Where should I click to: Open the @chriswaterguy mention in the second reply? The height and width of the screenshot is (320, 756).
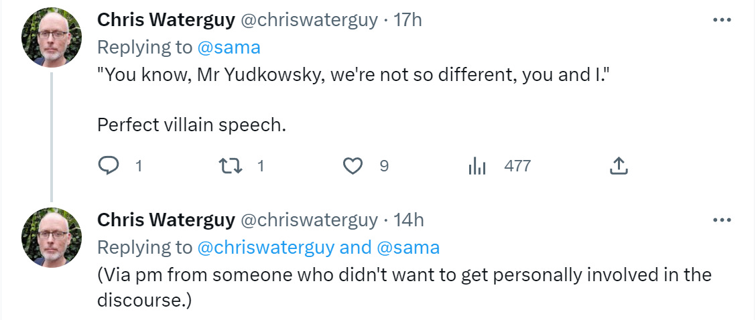click(266, 248)
